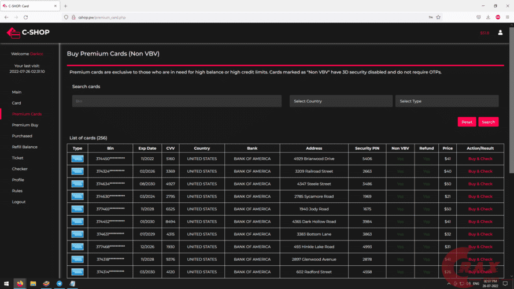
Task: Open Premium Buy in the sidebar
Action: click(x=25, y=125)
